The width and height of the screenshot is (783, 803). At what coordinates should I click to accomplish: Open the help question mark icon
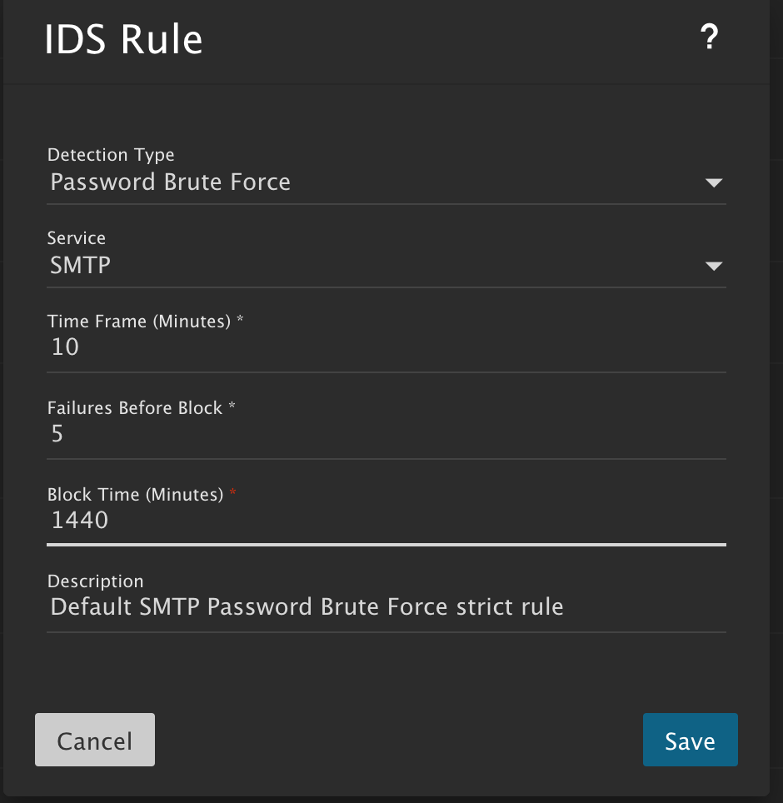pyautogui.click(x=709, y=37)
